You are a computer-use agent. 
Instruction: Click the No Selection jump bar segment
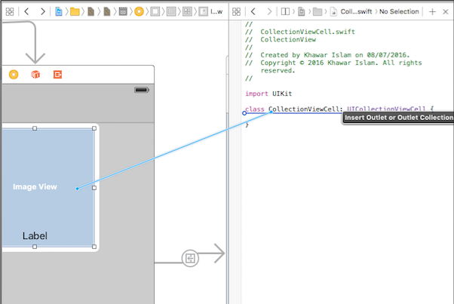coord(400,12)
